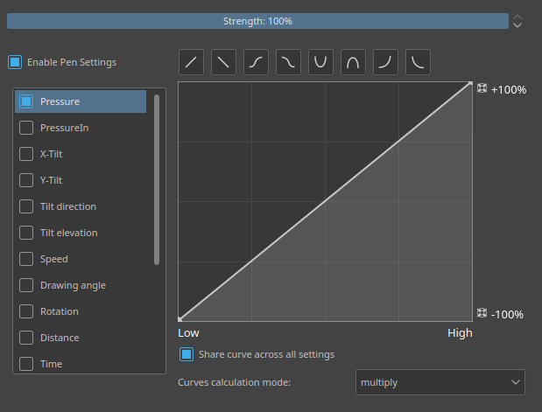Apply the linear rising curve preset
The width and height of the screenshot is (542, 412).
point(191,62)
